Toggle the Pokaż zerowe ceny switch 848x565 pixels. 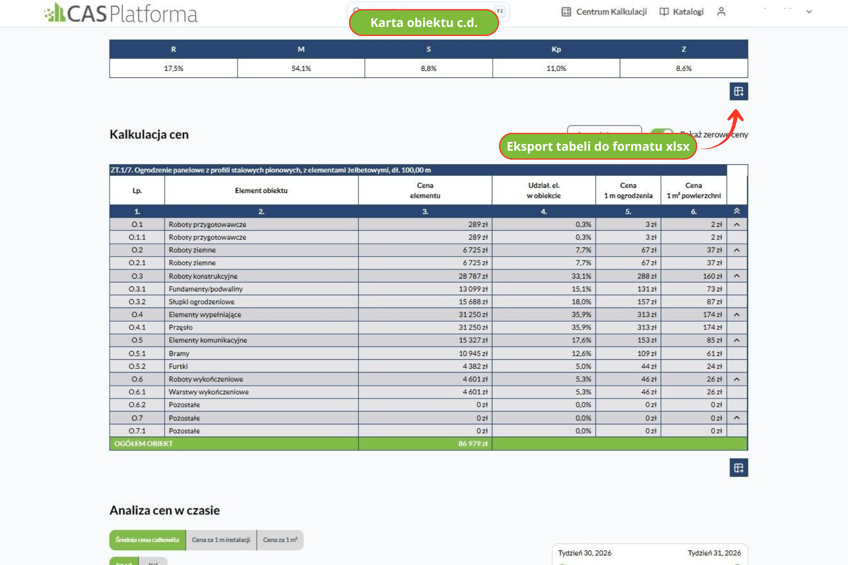[x=662, y=131]
